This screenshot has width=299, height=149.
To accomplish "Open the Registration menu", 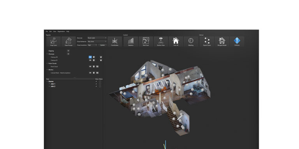I will [61, 31].
